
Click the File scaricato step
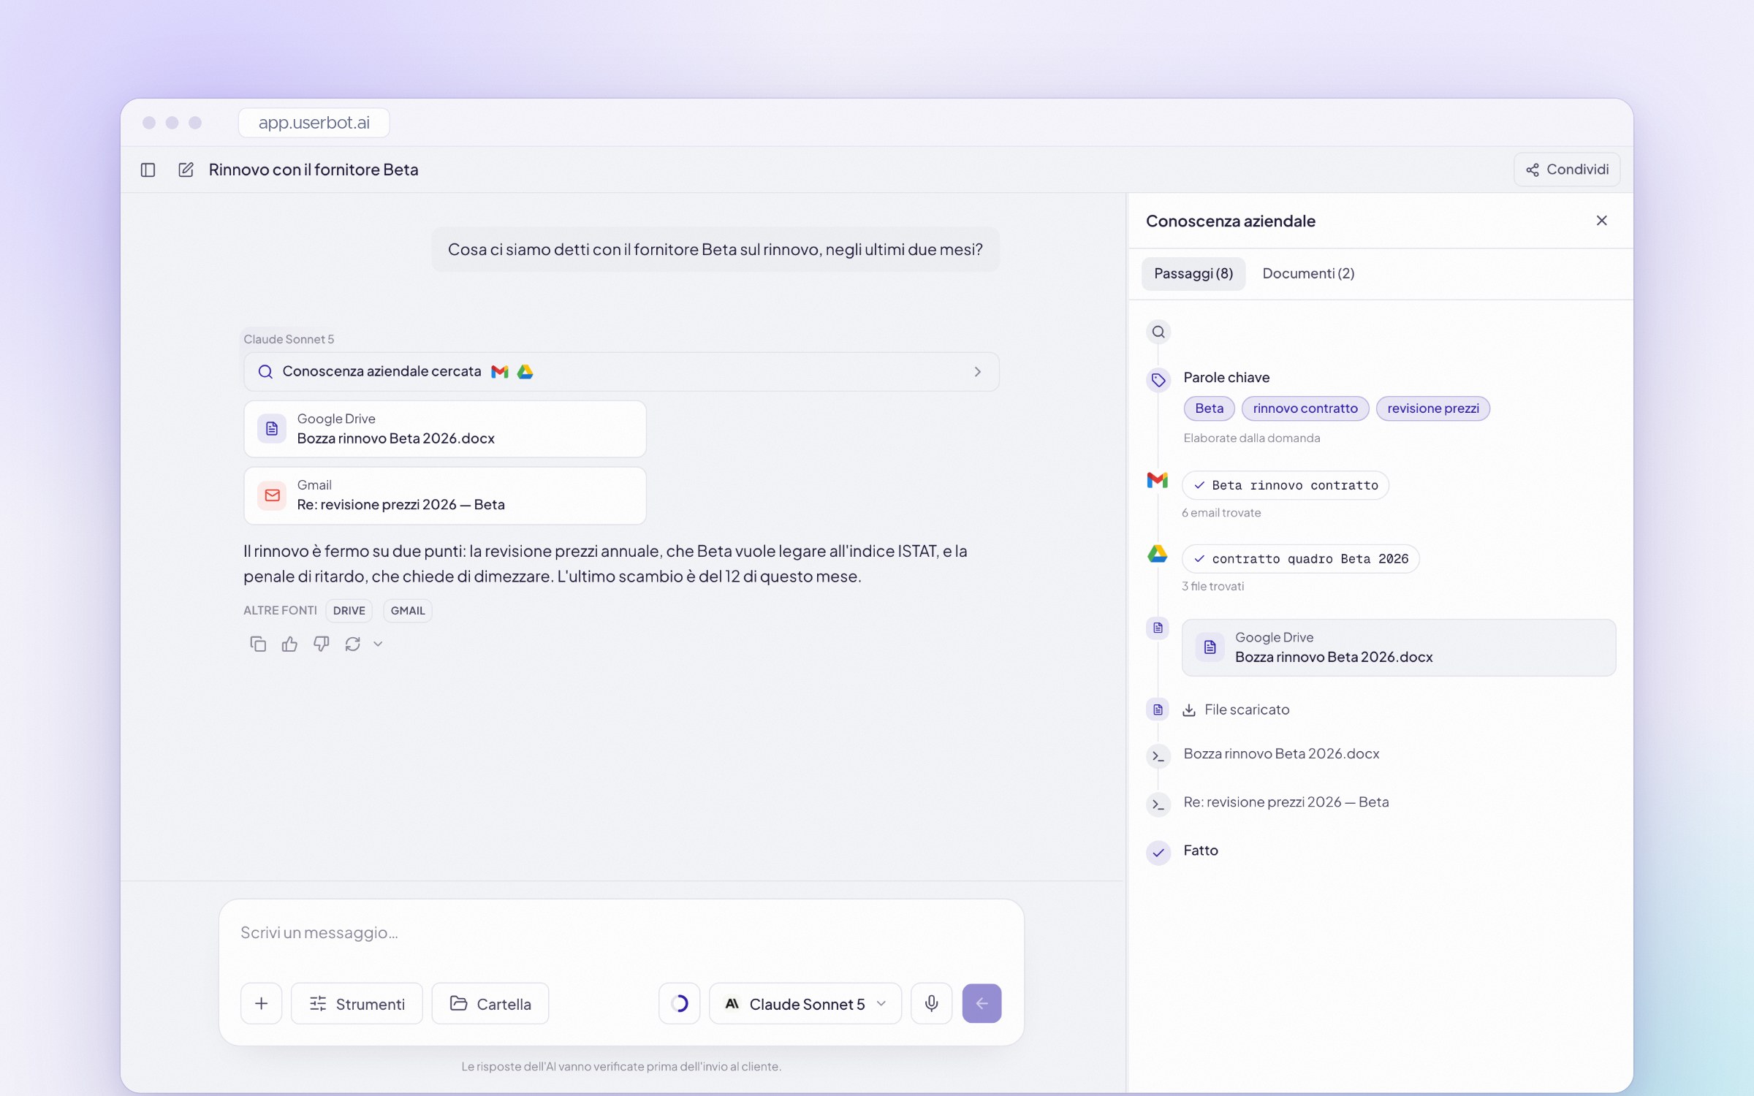(x=1236, y=710)
